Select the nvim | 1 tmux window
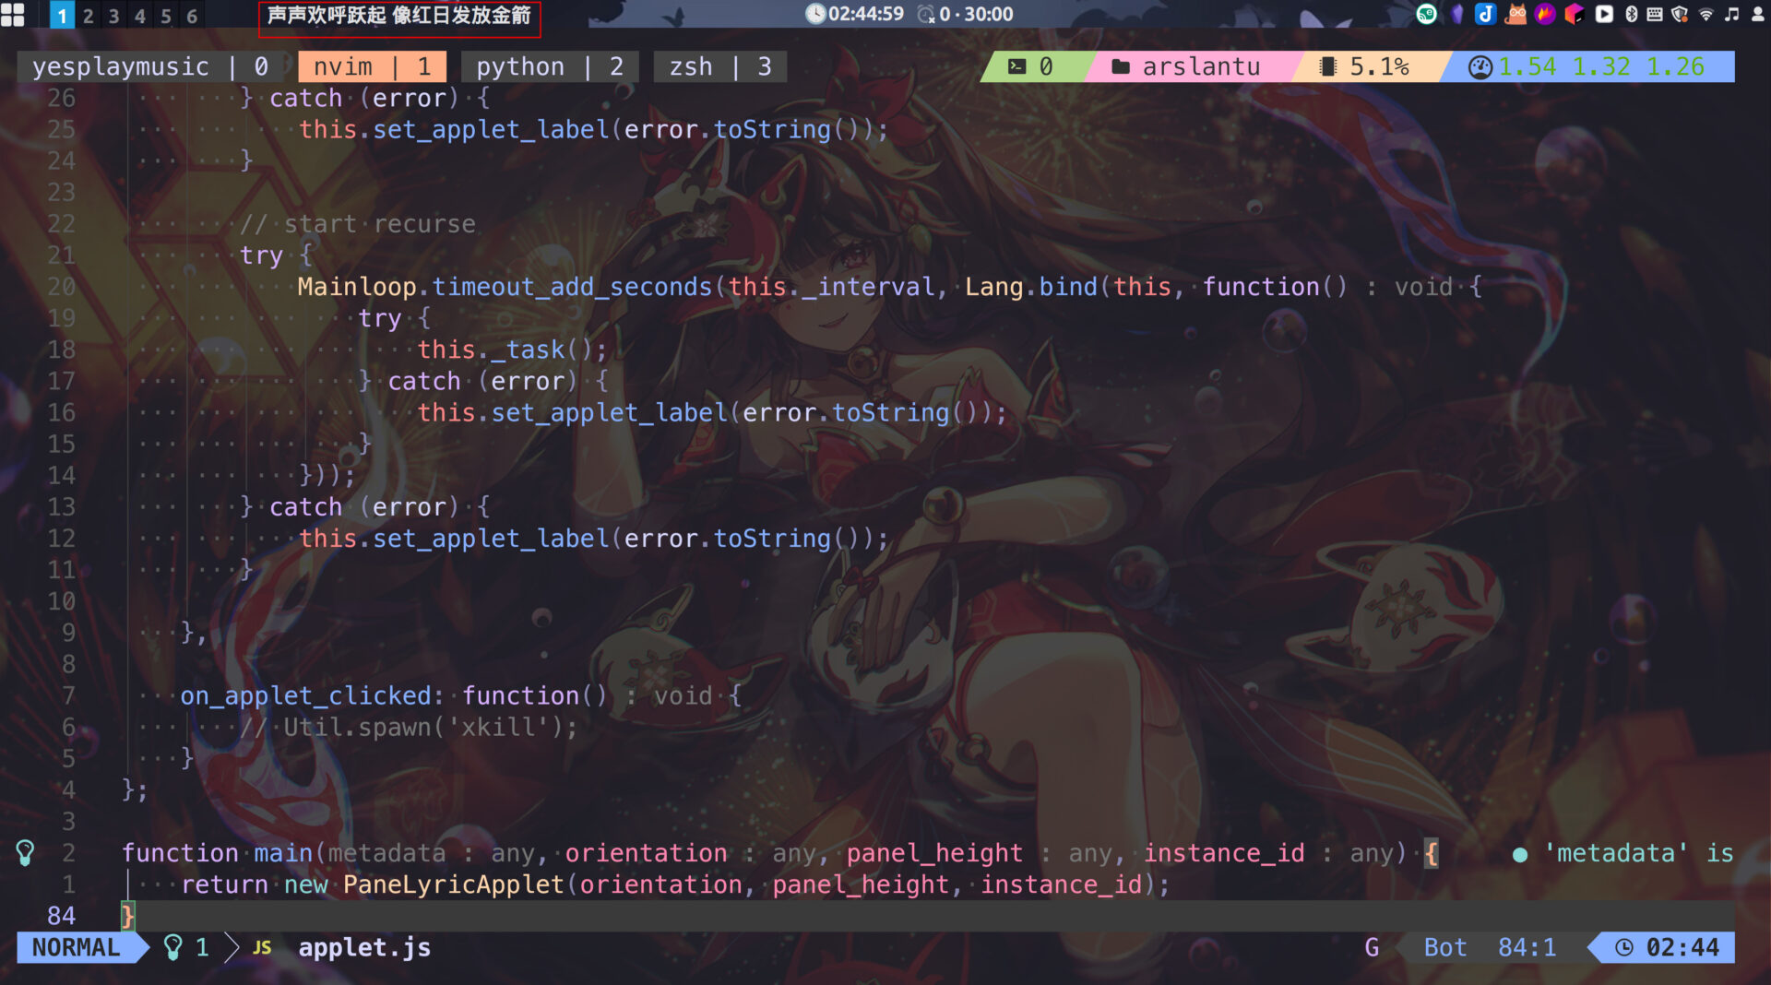 pyautogui.click(x=372, y=66)
